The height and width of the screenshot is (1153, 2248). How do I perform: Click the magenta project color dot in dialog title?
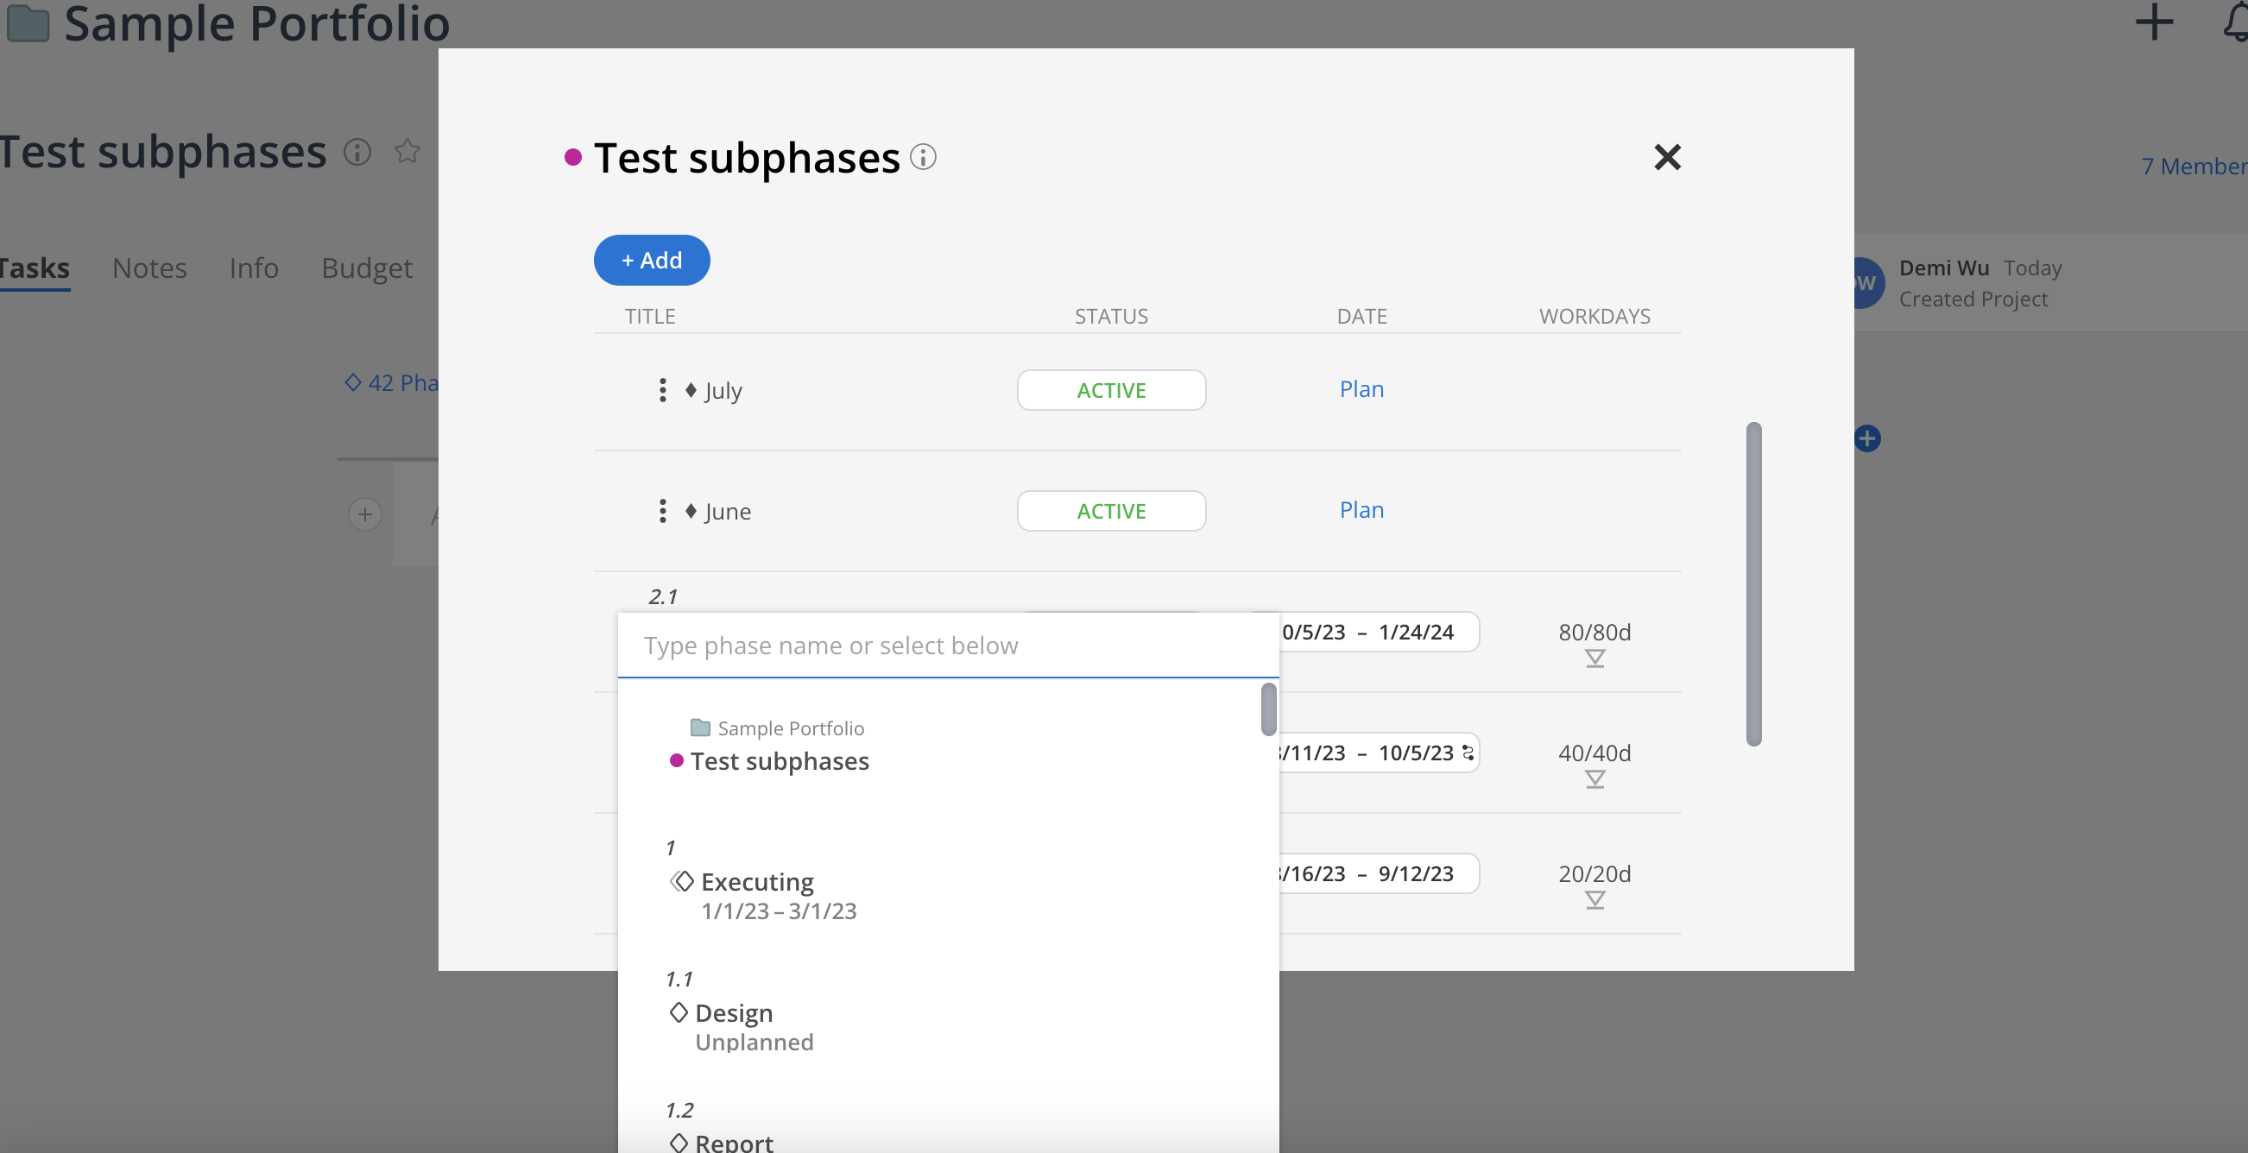[x=572, y=157]
